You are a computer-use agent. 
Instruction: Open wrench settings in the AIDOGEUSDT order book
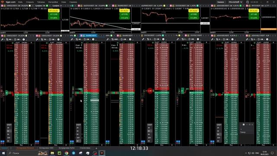[212, 39]
